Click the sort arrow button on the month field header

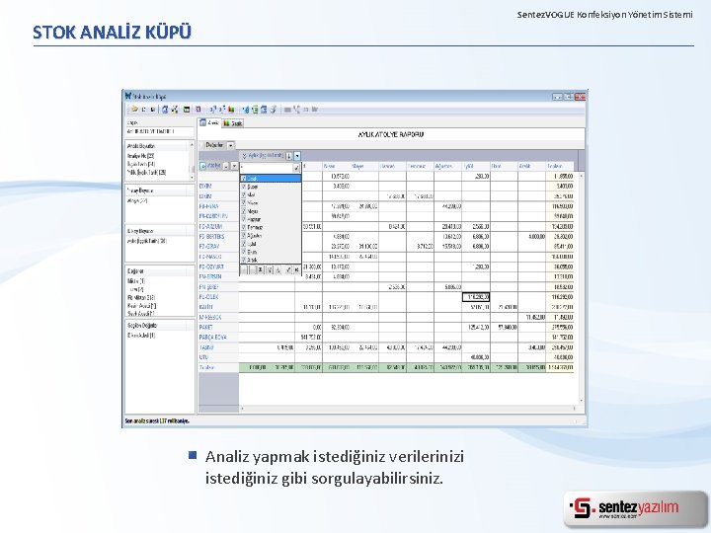tap(288, 156)
